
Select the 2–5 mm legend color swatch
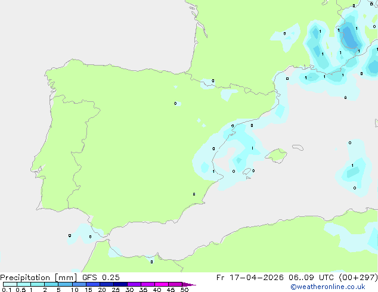(51, 284)
